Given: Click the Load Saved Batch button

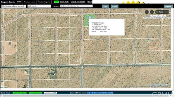Looking at the screenshot, I should click(51, 93).
